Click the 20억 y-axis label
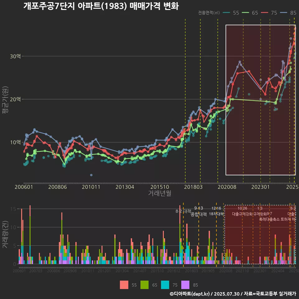299x299 pixels. click(x=15, y=99)
